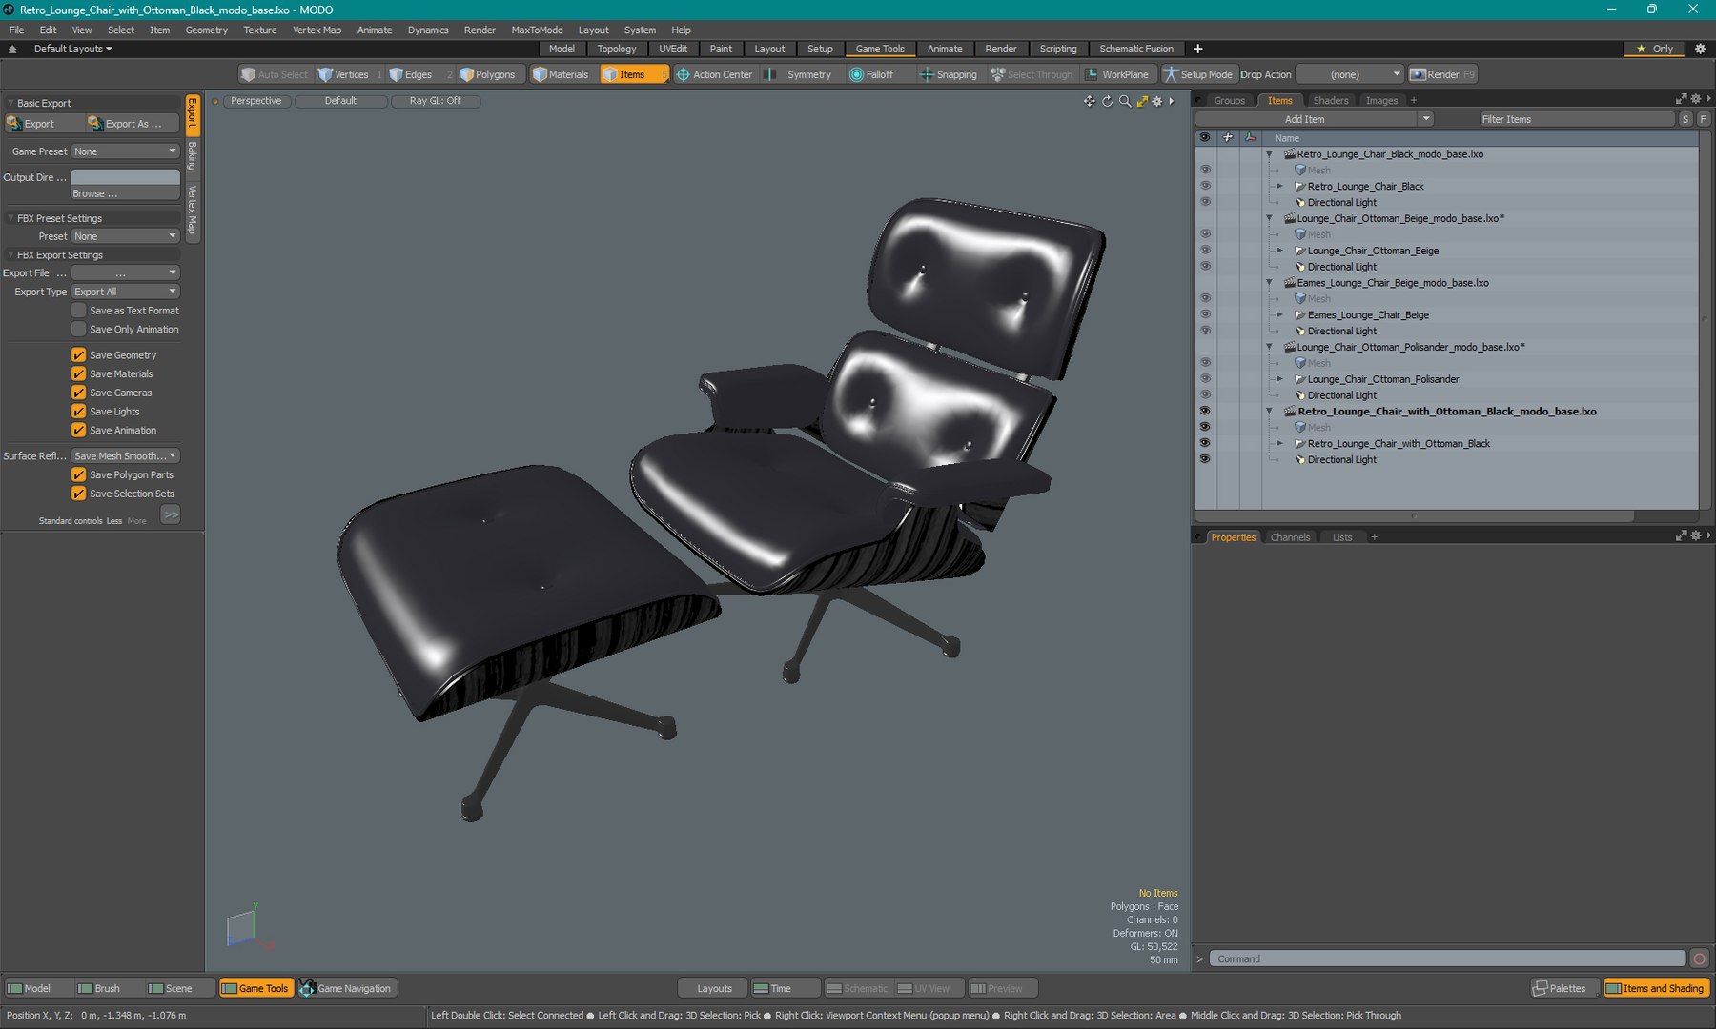
Task: Click the viewport rotate icon
Action: pyautogui.click(x=1107, y=101)
